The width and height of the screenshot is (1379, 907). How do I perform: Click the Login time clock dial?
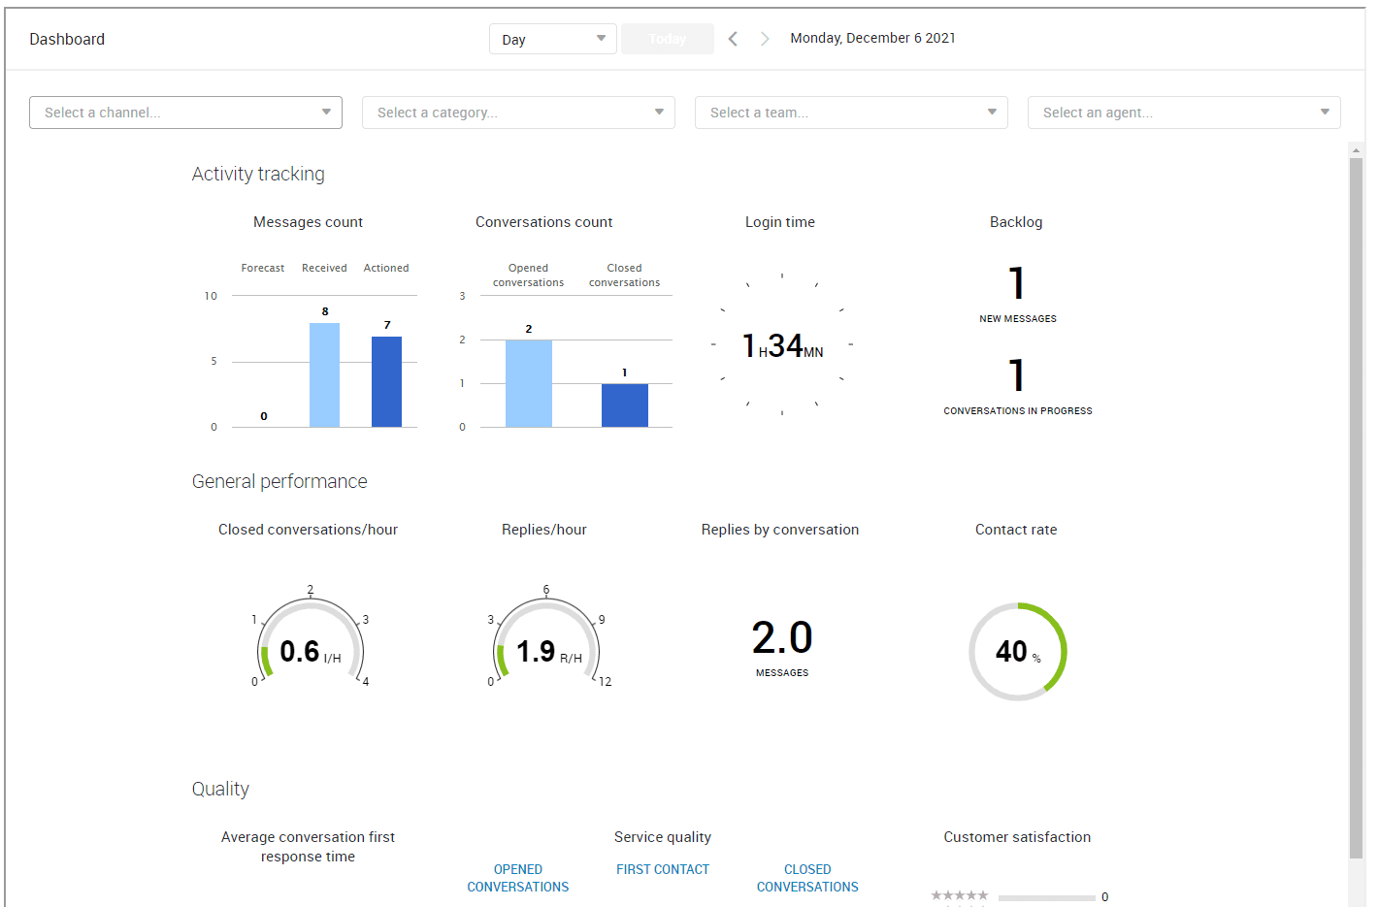782,344
